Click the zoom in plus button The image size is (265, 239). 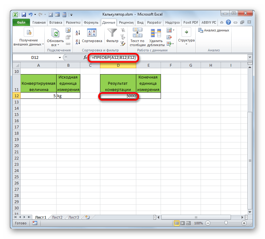[244, 223]
